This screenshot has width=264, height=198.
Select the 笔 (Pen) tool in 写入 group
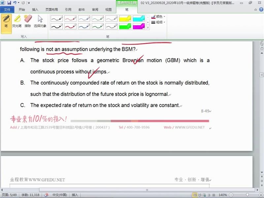[x=6, y=23]
